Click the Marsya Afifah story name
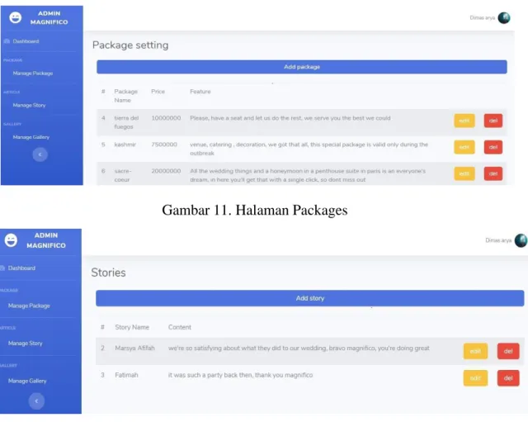The height and width of the screenshot is (422, 528). [x=134, y=349]
